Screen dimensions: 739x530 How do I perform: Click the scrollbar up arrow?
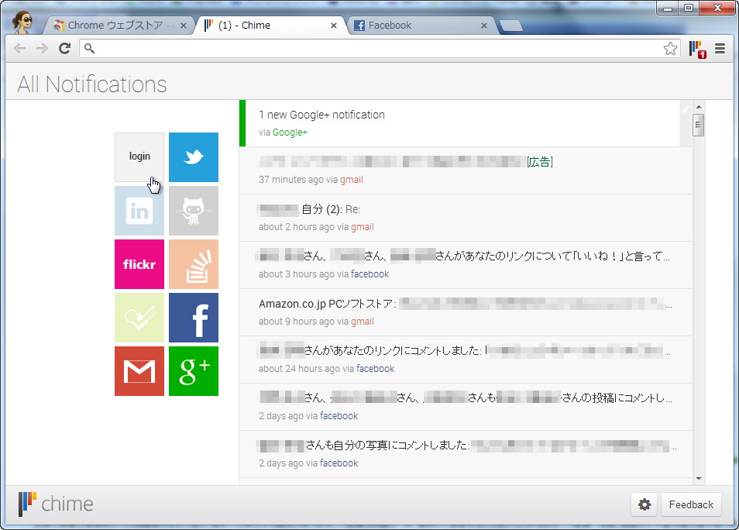pyautogui.click(x=699, y=107)
